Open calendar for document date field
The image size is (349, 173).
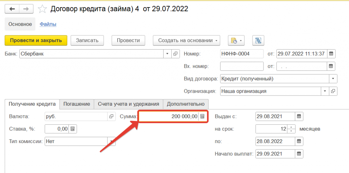click(x=331, y=54)
